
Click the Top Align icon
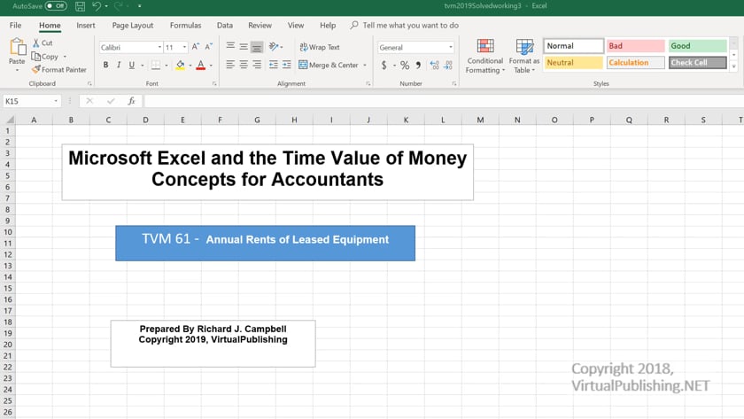click(x=230, y=46)
